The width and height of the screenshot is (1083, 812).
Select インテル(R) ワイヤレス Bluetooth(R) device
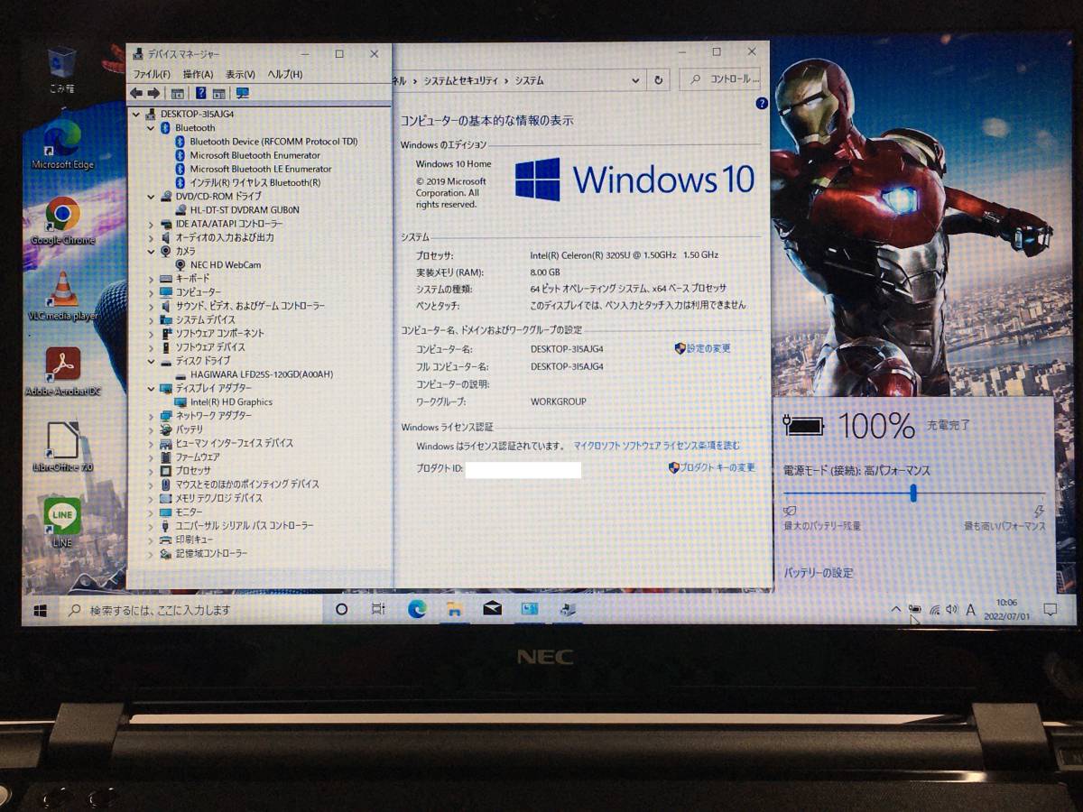(255, 182)
